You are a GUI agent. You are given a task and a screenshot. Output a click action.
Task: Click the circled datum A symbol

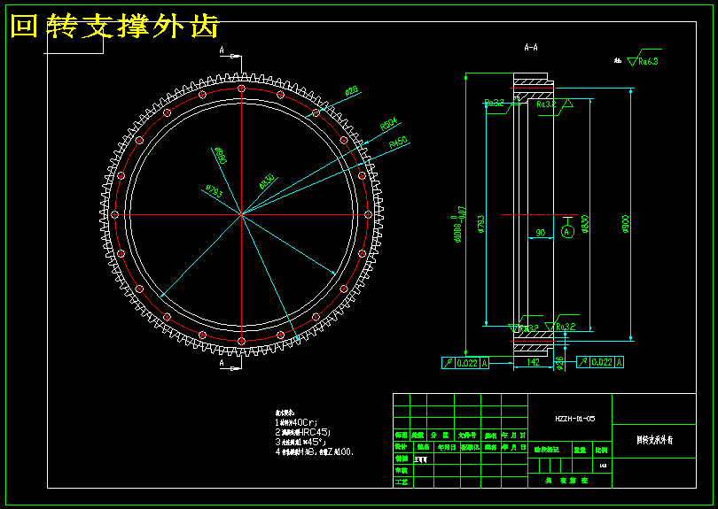(567, 231)
